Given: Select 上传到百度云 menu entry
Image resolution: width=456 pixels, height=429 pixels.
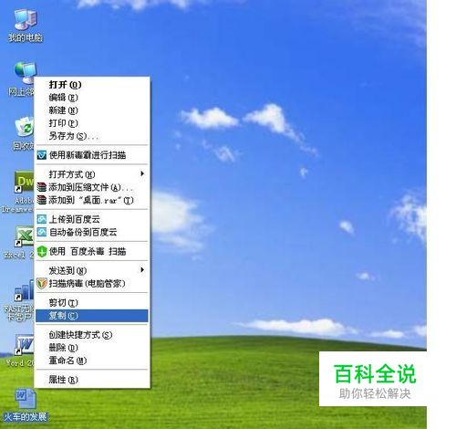Looking at the screenshot, I should [x=92, y=219].
